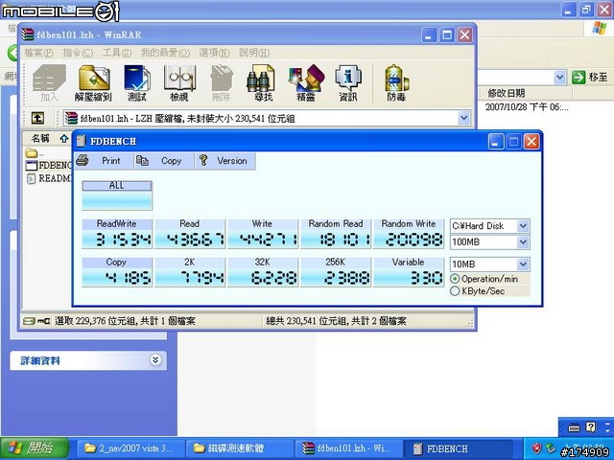614x460 pixels.
Task: Click the green back arrow in Explorer
Action: [12, 53]
